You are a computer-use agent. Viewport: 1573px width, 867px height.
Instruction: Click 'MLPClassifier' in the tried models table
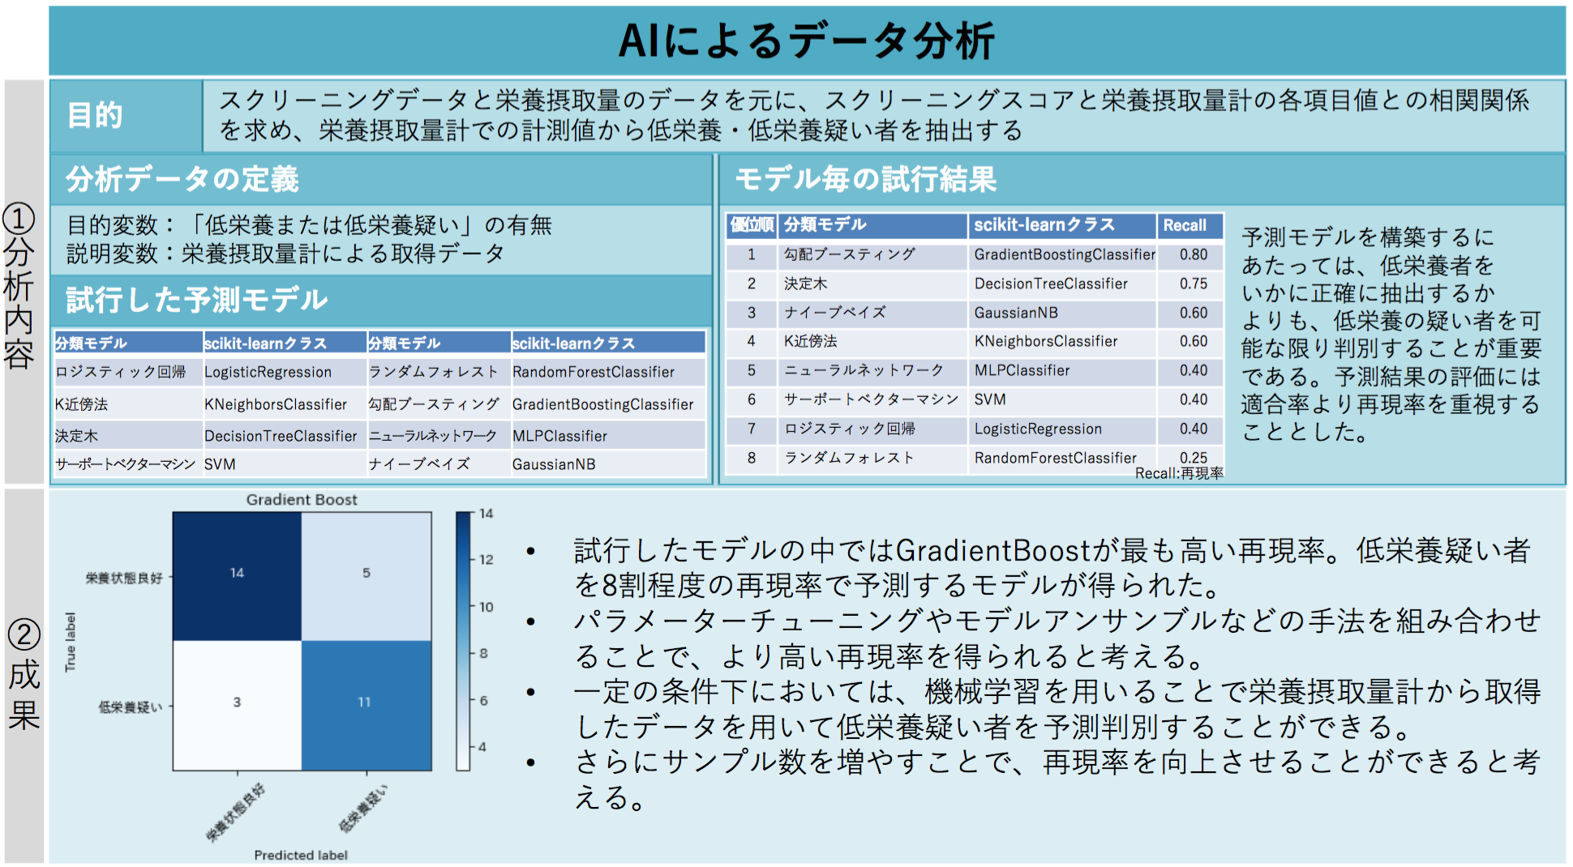point(559,436)
